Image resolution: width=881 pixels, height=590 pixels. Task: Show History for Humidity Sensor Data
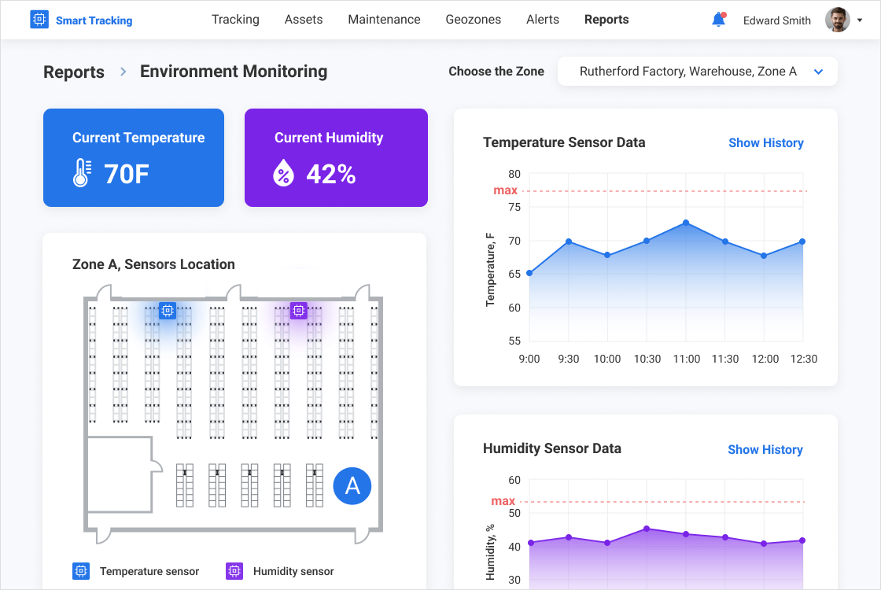tap(765, 449)
